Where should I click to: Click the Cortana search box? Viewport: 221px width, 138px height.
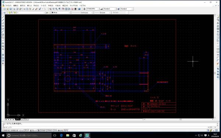click(x=29, y=135)
